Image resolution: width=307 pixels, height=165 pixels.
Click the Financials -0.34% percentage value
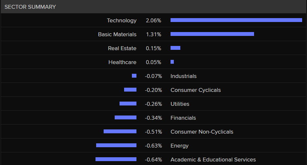(153, 118)
